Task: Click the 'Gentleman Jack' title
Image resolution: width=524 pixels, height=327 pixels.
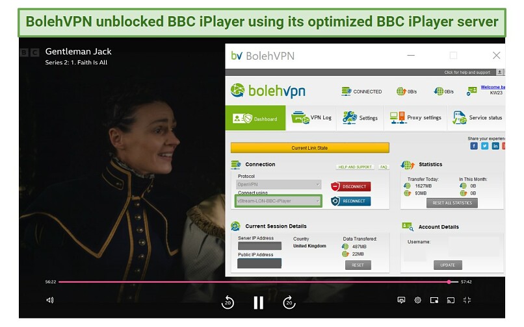Action: pyautogui.click(x=79, y=51)
